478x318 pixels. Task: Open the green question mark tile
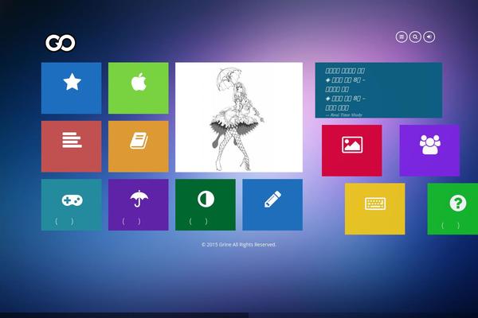453,209
